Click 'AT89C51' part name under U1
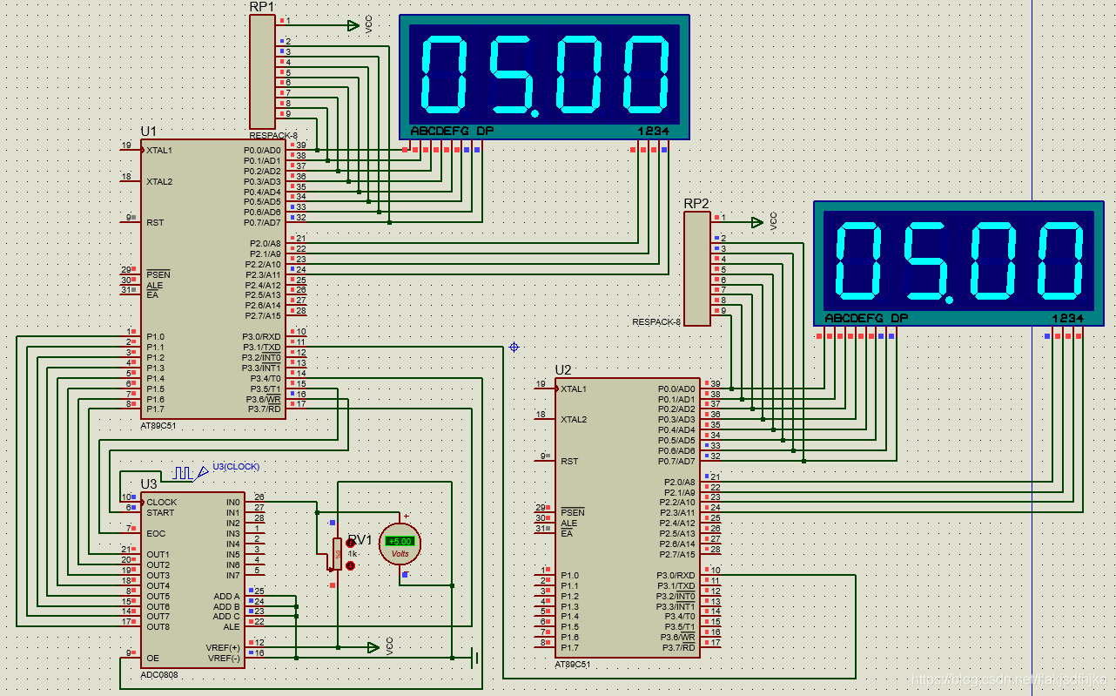The height and width of the screenshot is (696, 1116). pyautogui.click(x=159, y=426)
